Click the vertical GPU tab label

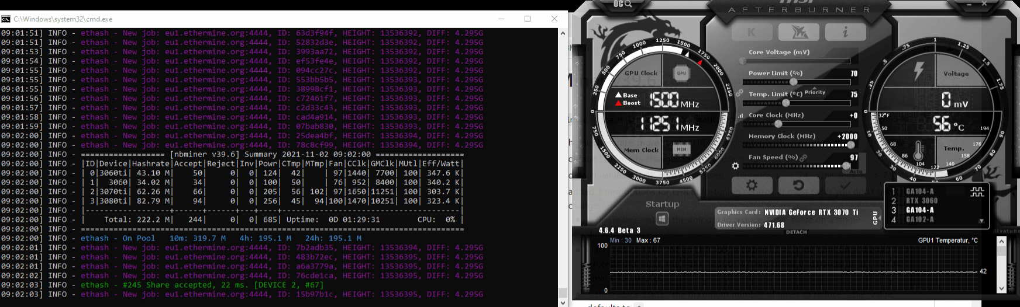[x=876, y=217]
